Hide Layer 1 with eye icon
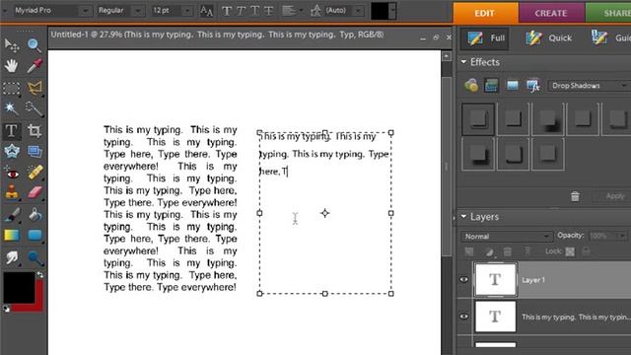This screenshot has width=631, height=355. point(463,279)
